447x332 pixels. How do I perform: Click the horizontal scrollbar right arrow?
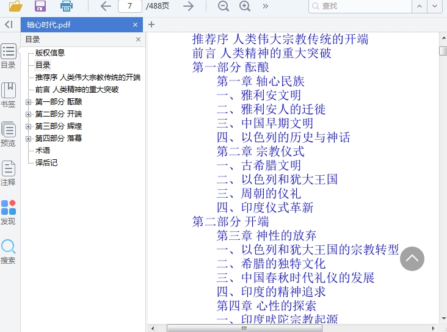pyautogui.click(x=434, y=328)
